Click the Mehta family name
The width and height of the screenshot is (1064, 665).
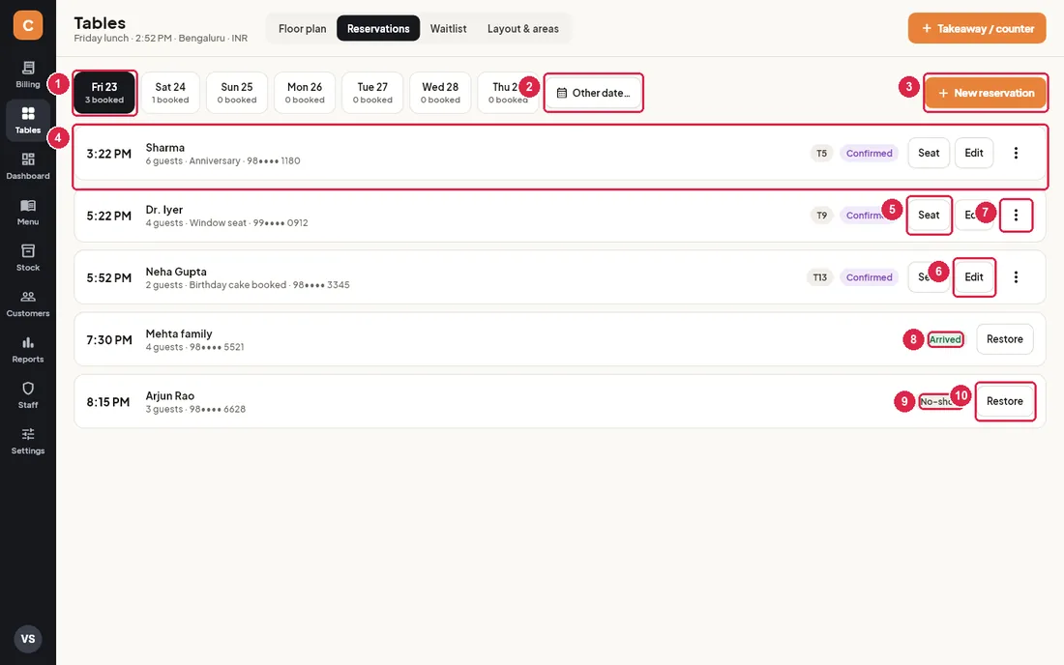tap(179, 334)
